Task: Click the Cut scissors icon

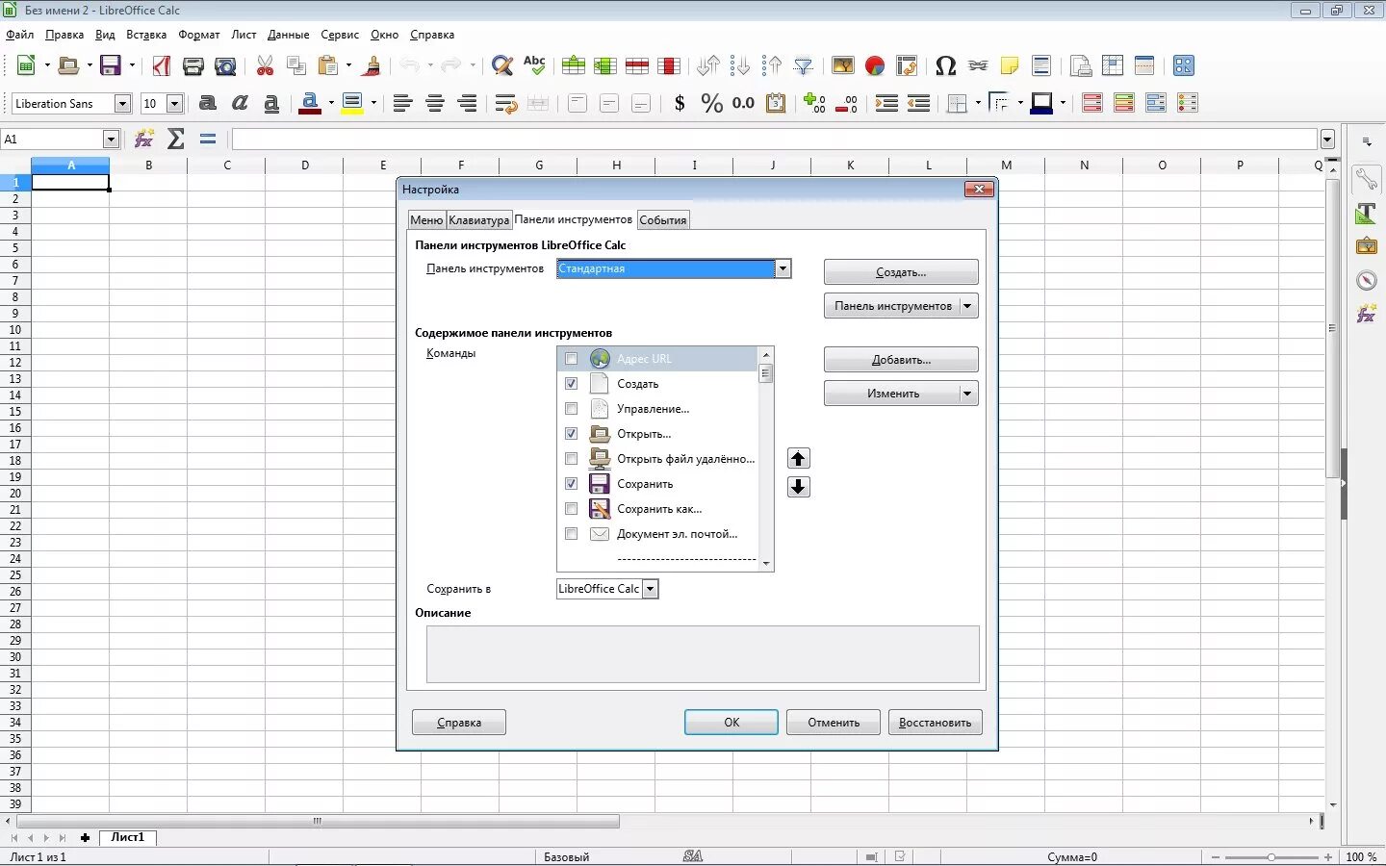Action: (266, 65)
